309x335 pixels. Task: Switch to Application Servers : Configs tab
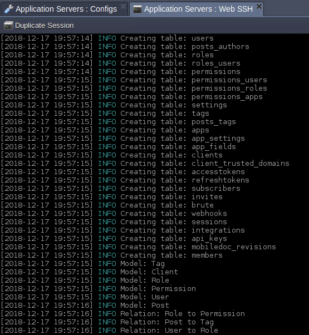(x=64, y=9)
